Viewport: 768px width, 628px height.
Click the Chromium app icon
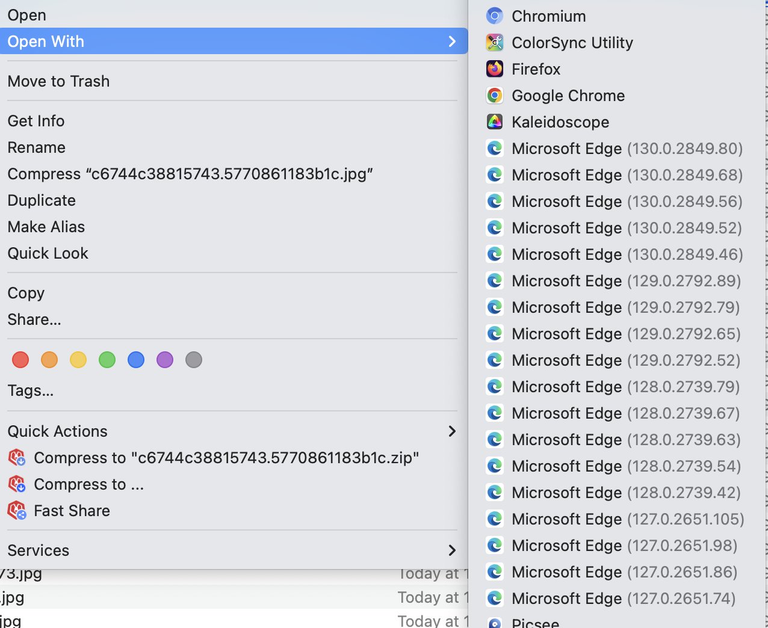(x=495, y=16)
